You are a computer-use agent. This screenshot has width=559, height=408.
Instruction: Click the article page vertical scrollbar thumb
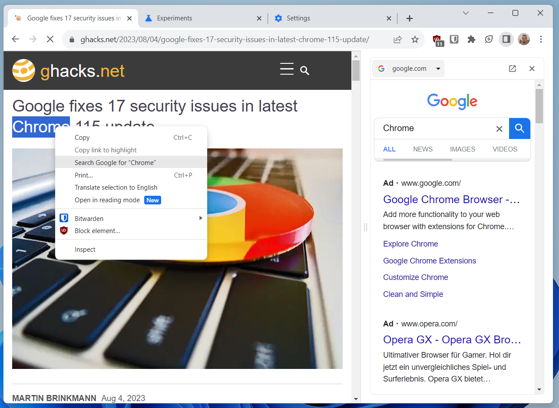356,70
